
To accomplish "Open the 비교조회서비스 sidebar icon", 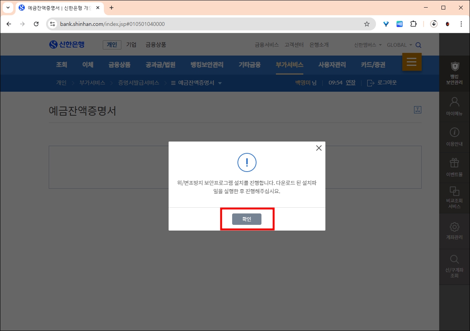I will (x=454, y=192).
